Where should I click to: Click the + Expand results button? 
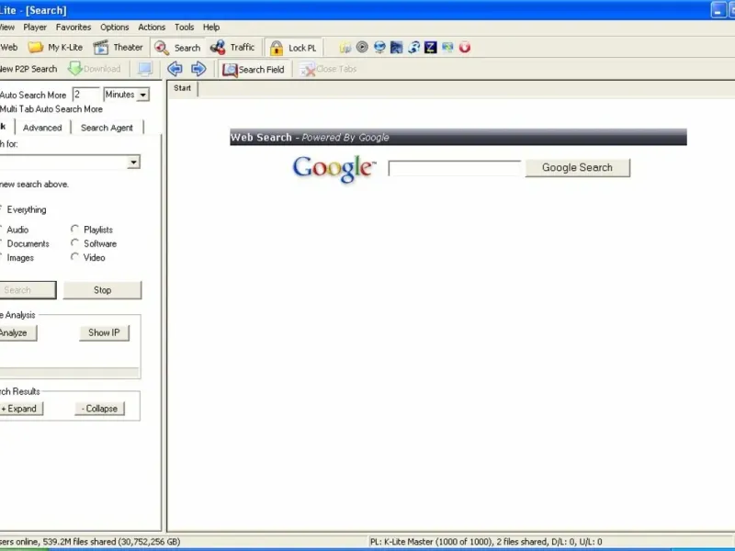[x=21, y=409]
